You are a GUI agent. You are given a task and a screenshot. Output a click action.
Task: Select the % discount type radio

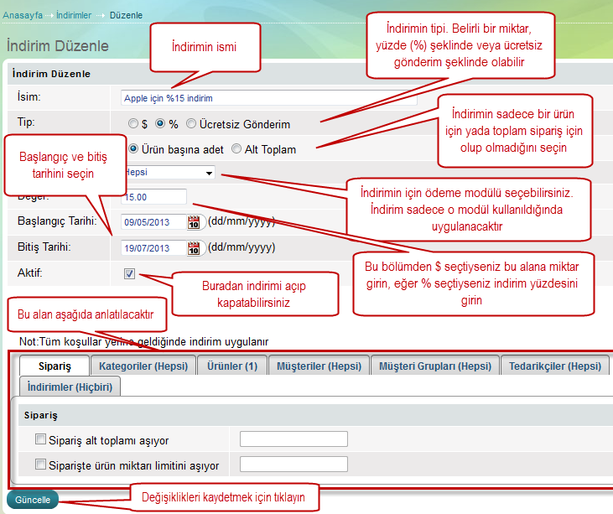(x=160, y=123)
